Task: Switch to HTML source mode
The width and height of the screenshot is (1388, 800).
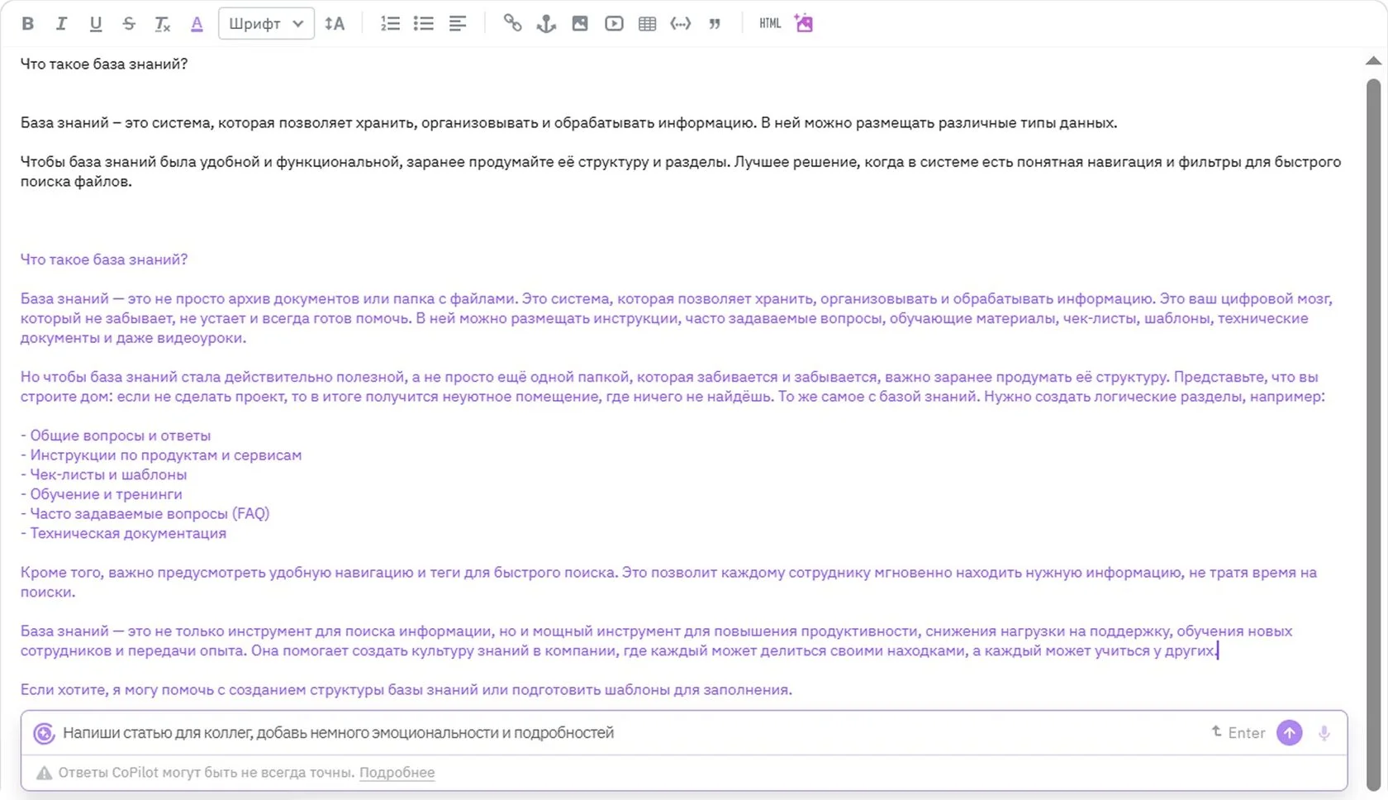Action: coord(770,24)
